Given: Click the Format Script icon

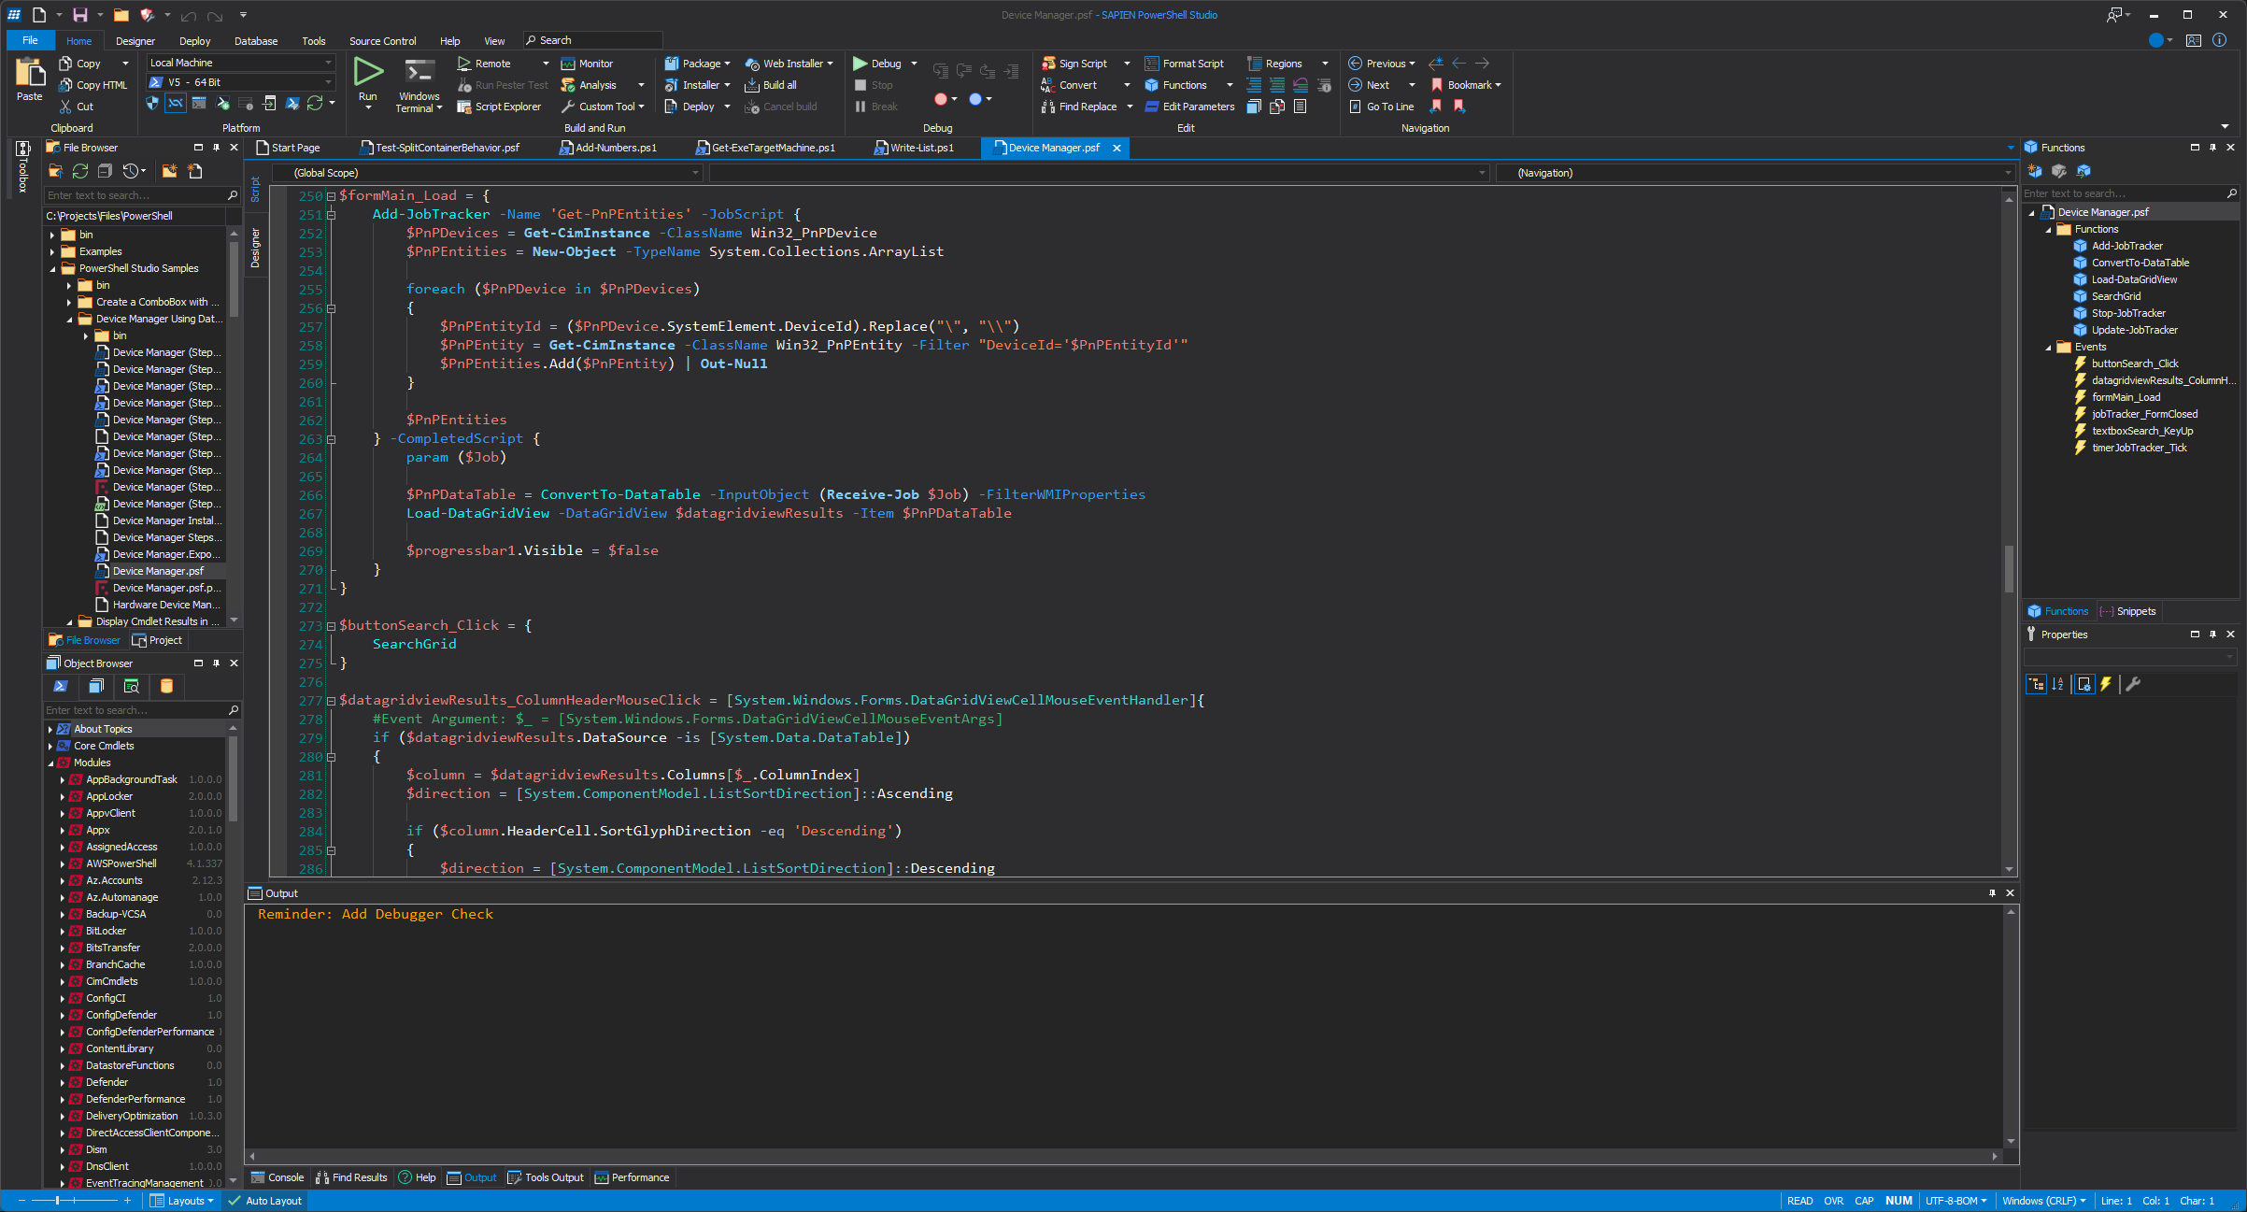Looking at the screenshot, I should (1152, 64).
